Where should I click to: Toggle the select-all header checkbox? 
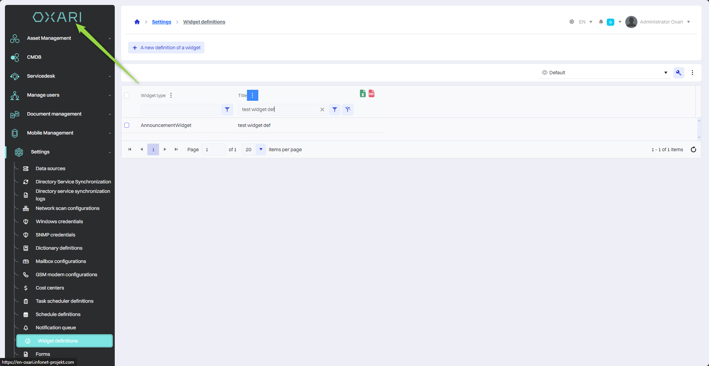click(127, 95)
